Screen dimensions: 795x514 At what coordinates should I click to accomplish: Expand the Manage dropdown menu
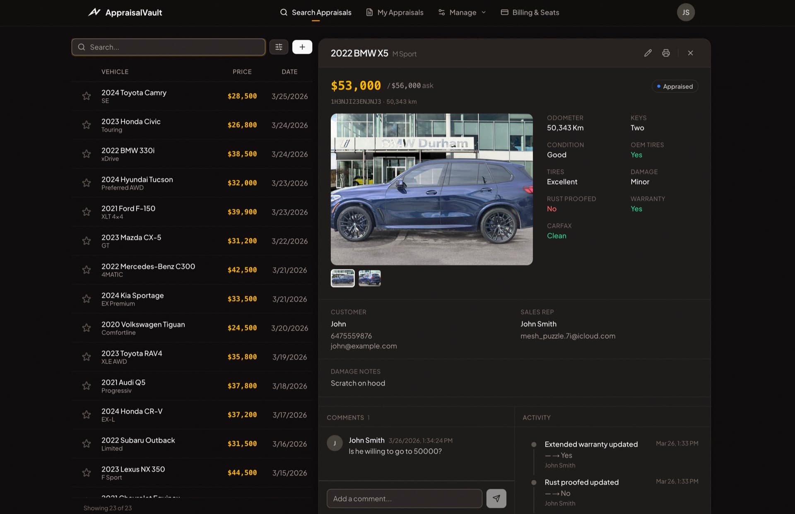[x=462, y=12]
